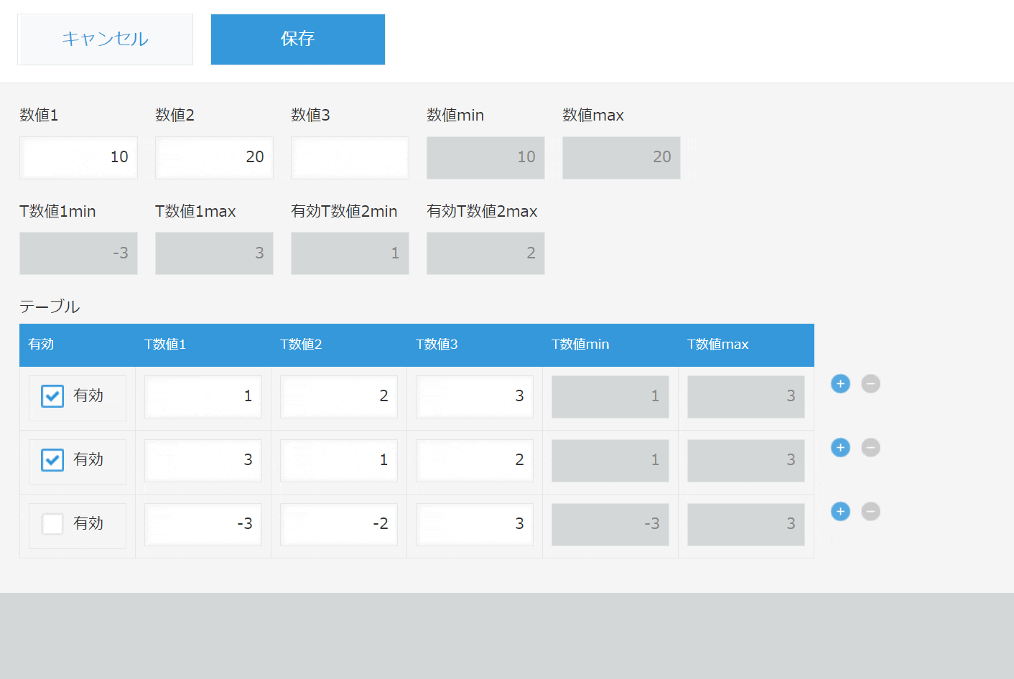Image resolution: width=1014 pixels, height=679 pixels.
Task: Add a row after the third table row
Action: [840, 512]
